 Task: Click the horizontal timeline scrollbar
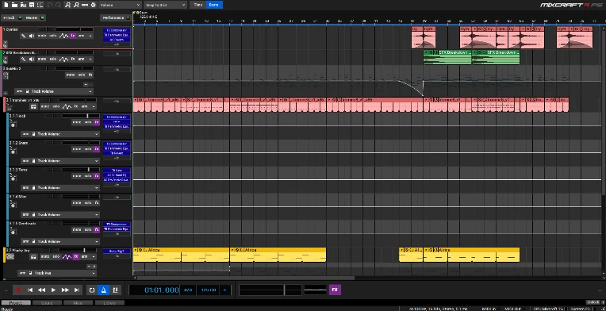pos(246,278)
